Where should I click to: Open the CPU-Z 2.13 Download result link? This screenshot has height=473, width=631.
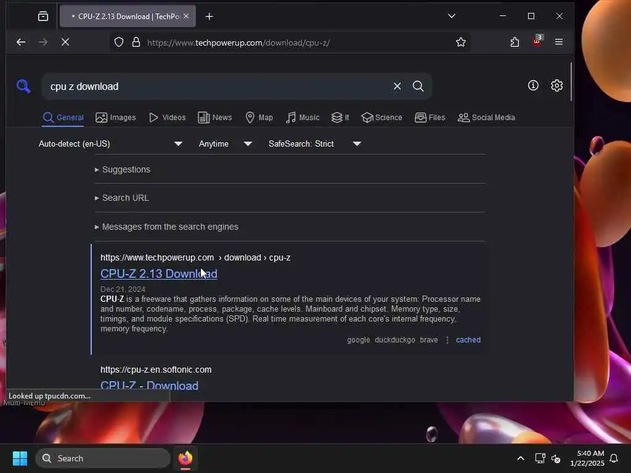click(x=158, y=273)
